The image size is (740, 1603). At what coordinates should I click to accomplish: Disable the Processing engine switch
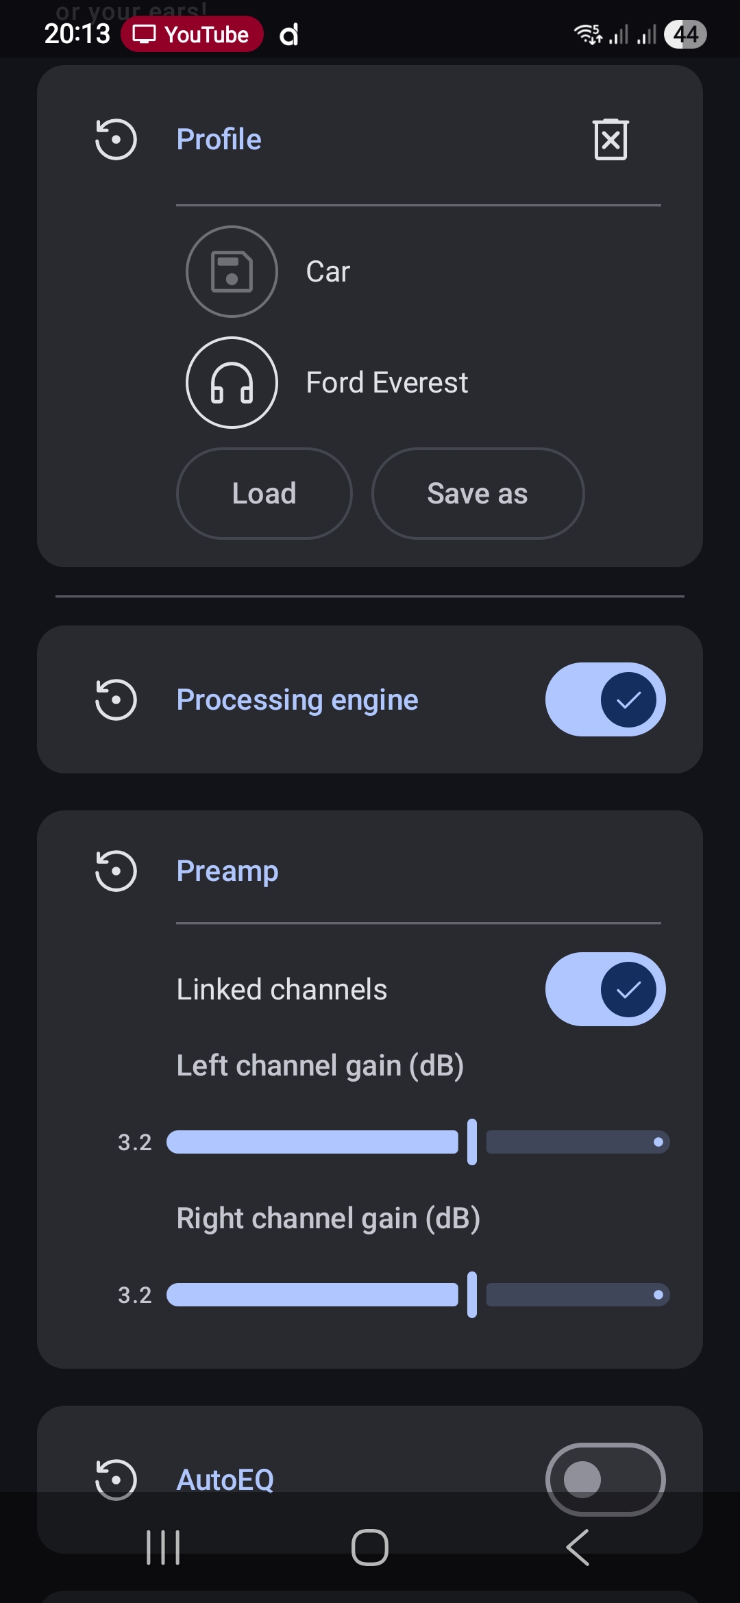pyautogui.click(x=605, y=699)
